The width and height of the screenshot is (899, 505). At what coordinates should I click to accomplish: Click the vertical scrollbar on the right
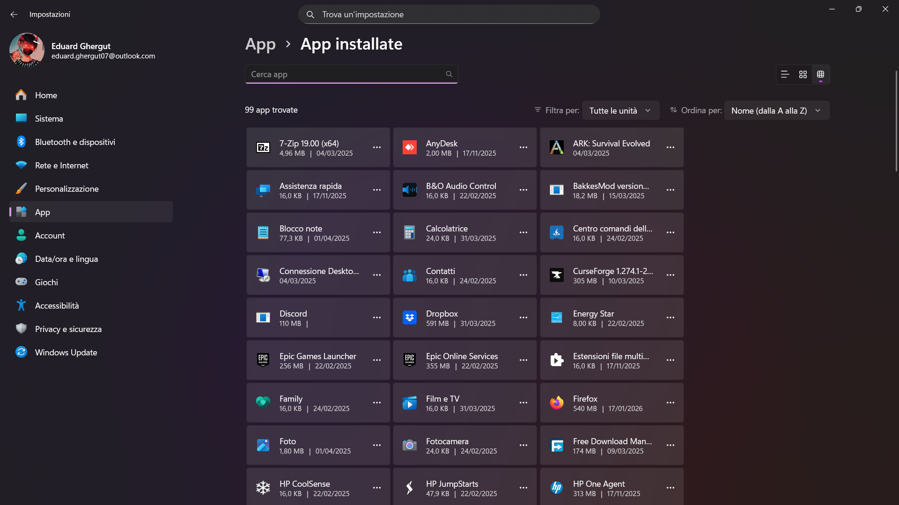896,122
